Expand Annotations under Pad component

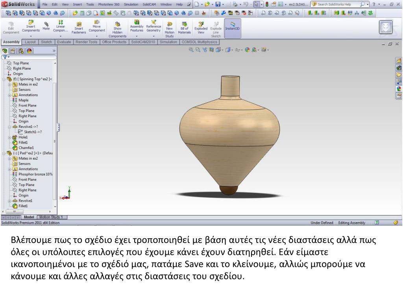9,169
